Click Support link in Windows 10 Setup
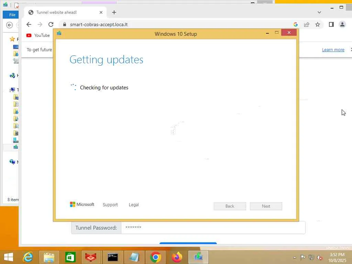 tap(110, 205)
